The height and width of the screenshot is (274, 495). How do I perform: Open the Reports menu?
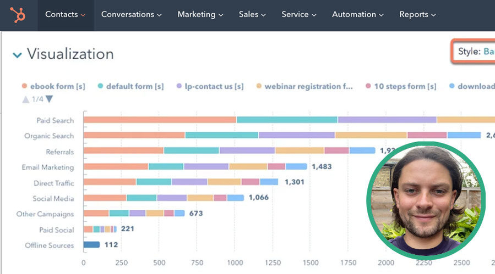click(417, 15)
